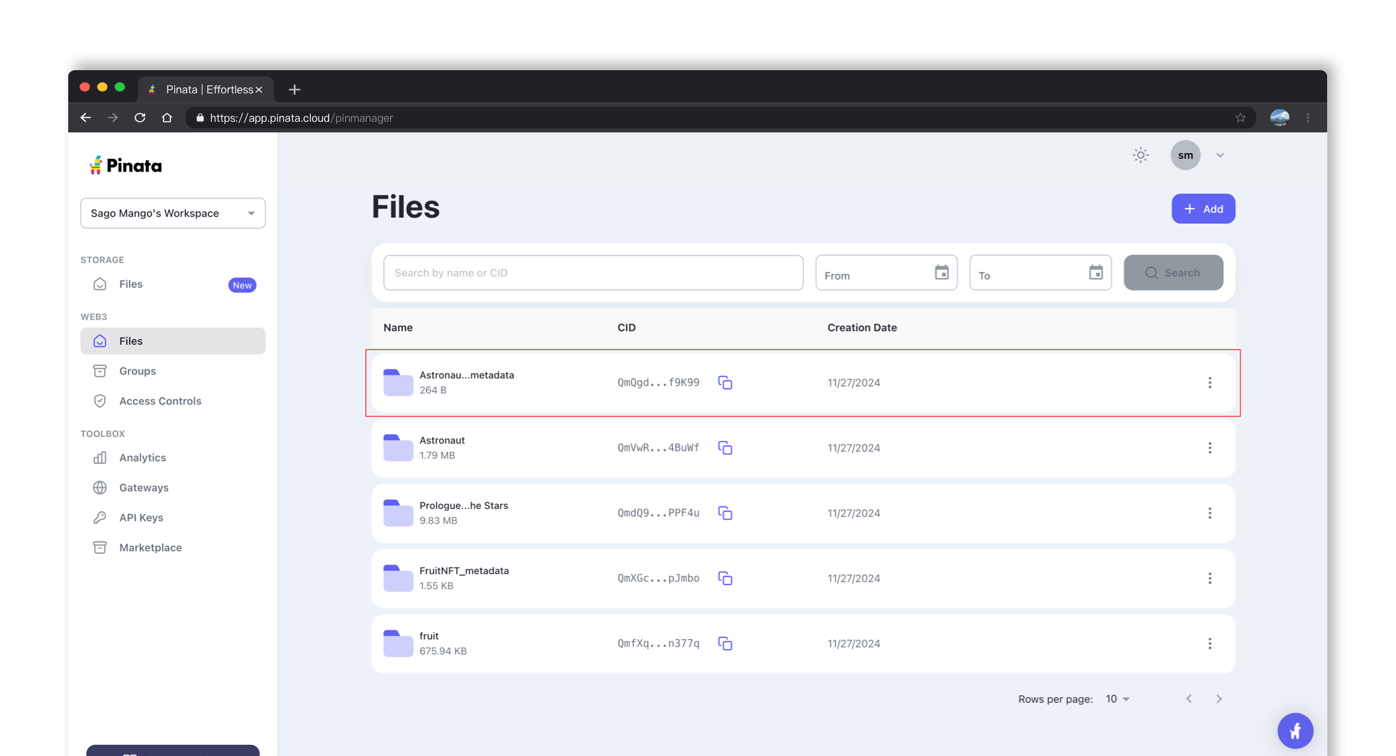This screenshot has width=1396, height=756.
Task: Click the calendar icon in the From field
Action: 941,273
